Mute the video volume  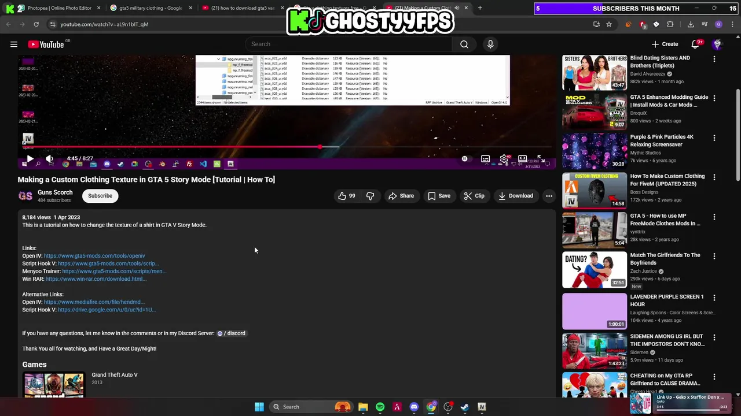pos(50,158)
